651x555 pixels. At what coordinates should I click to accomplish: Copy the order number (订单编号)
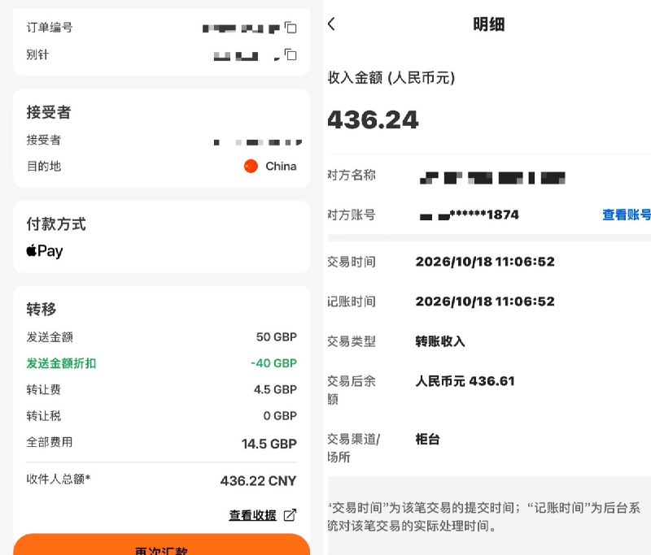(291, 28)
